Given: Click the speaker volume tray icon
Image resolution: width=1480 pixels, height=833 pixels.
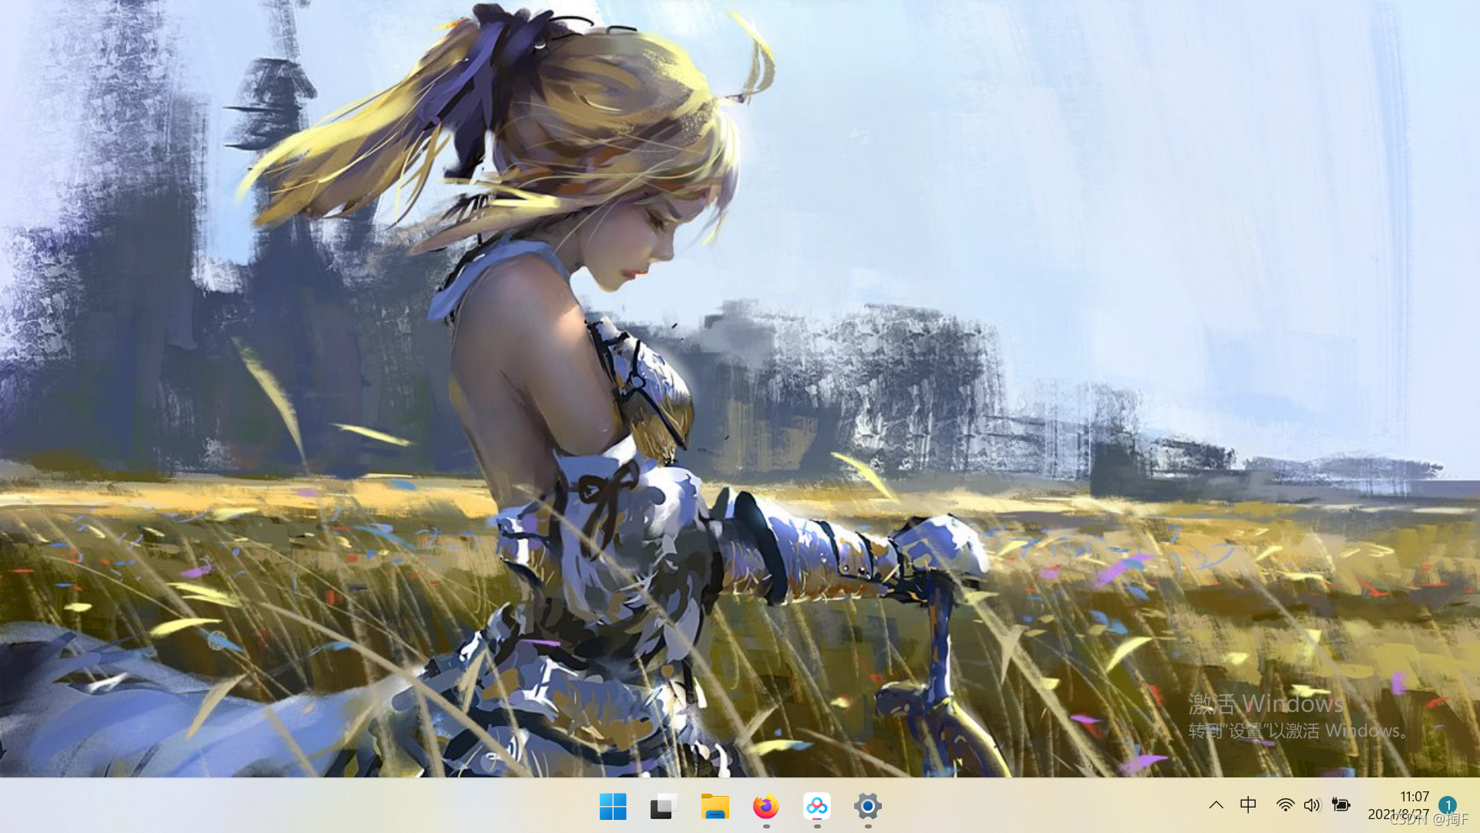Looking at the screenshot, I should coord(1312,805).
